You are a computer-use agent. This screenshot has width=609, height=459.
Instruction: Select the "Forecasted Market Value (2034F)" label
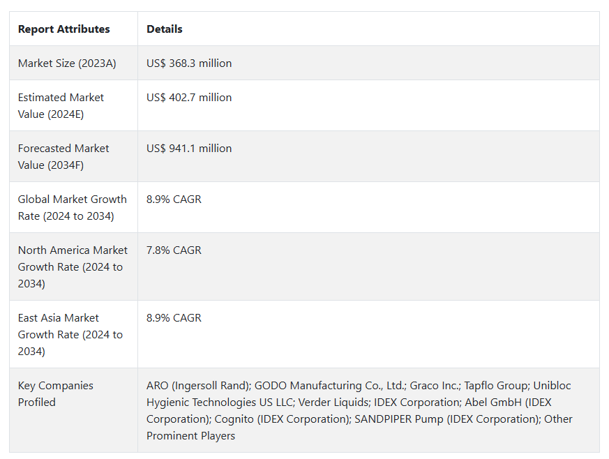(63, 156)
